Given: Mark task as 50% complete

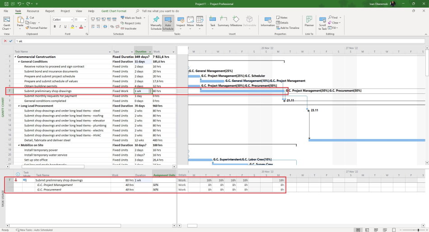Looking at the screenshot, I should tap(104, 20).
